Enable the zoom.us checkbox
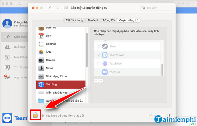The height and width of the screenshot is (126, 197). [x=98, y=72]
